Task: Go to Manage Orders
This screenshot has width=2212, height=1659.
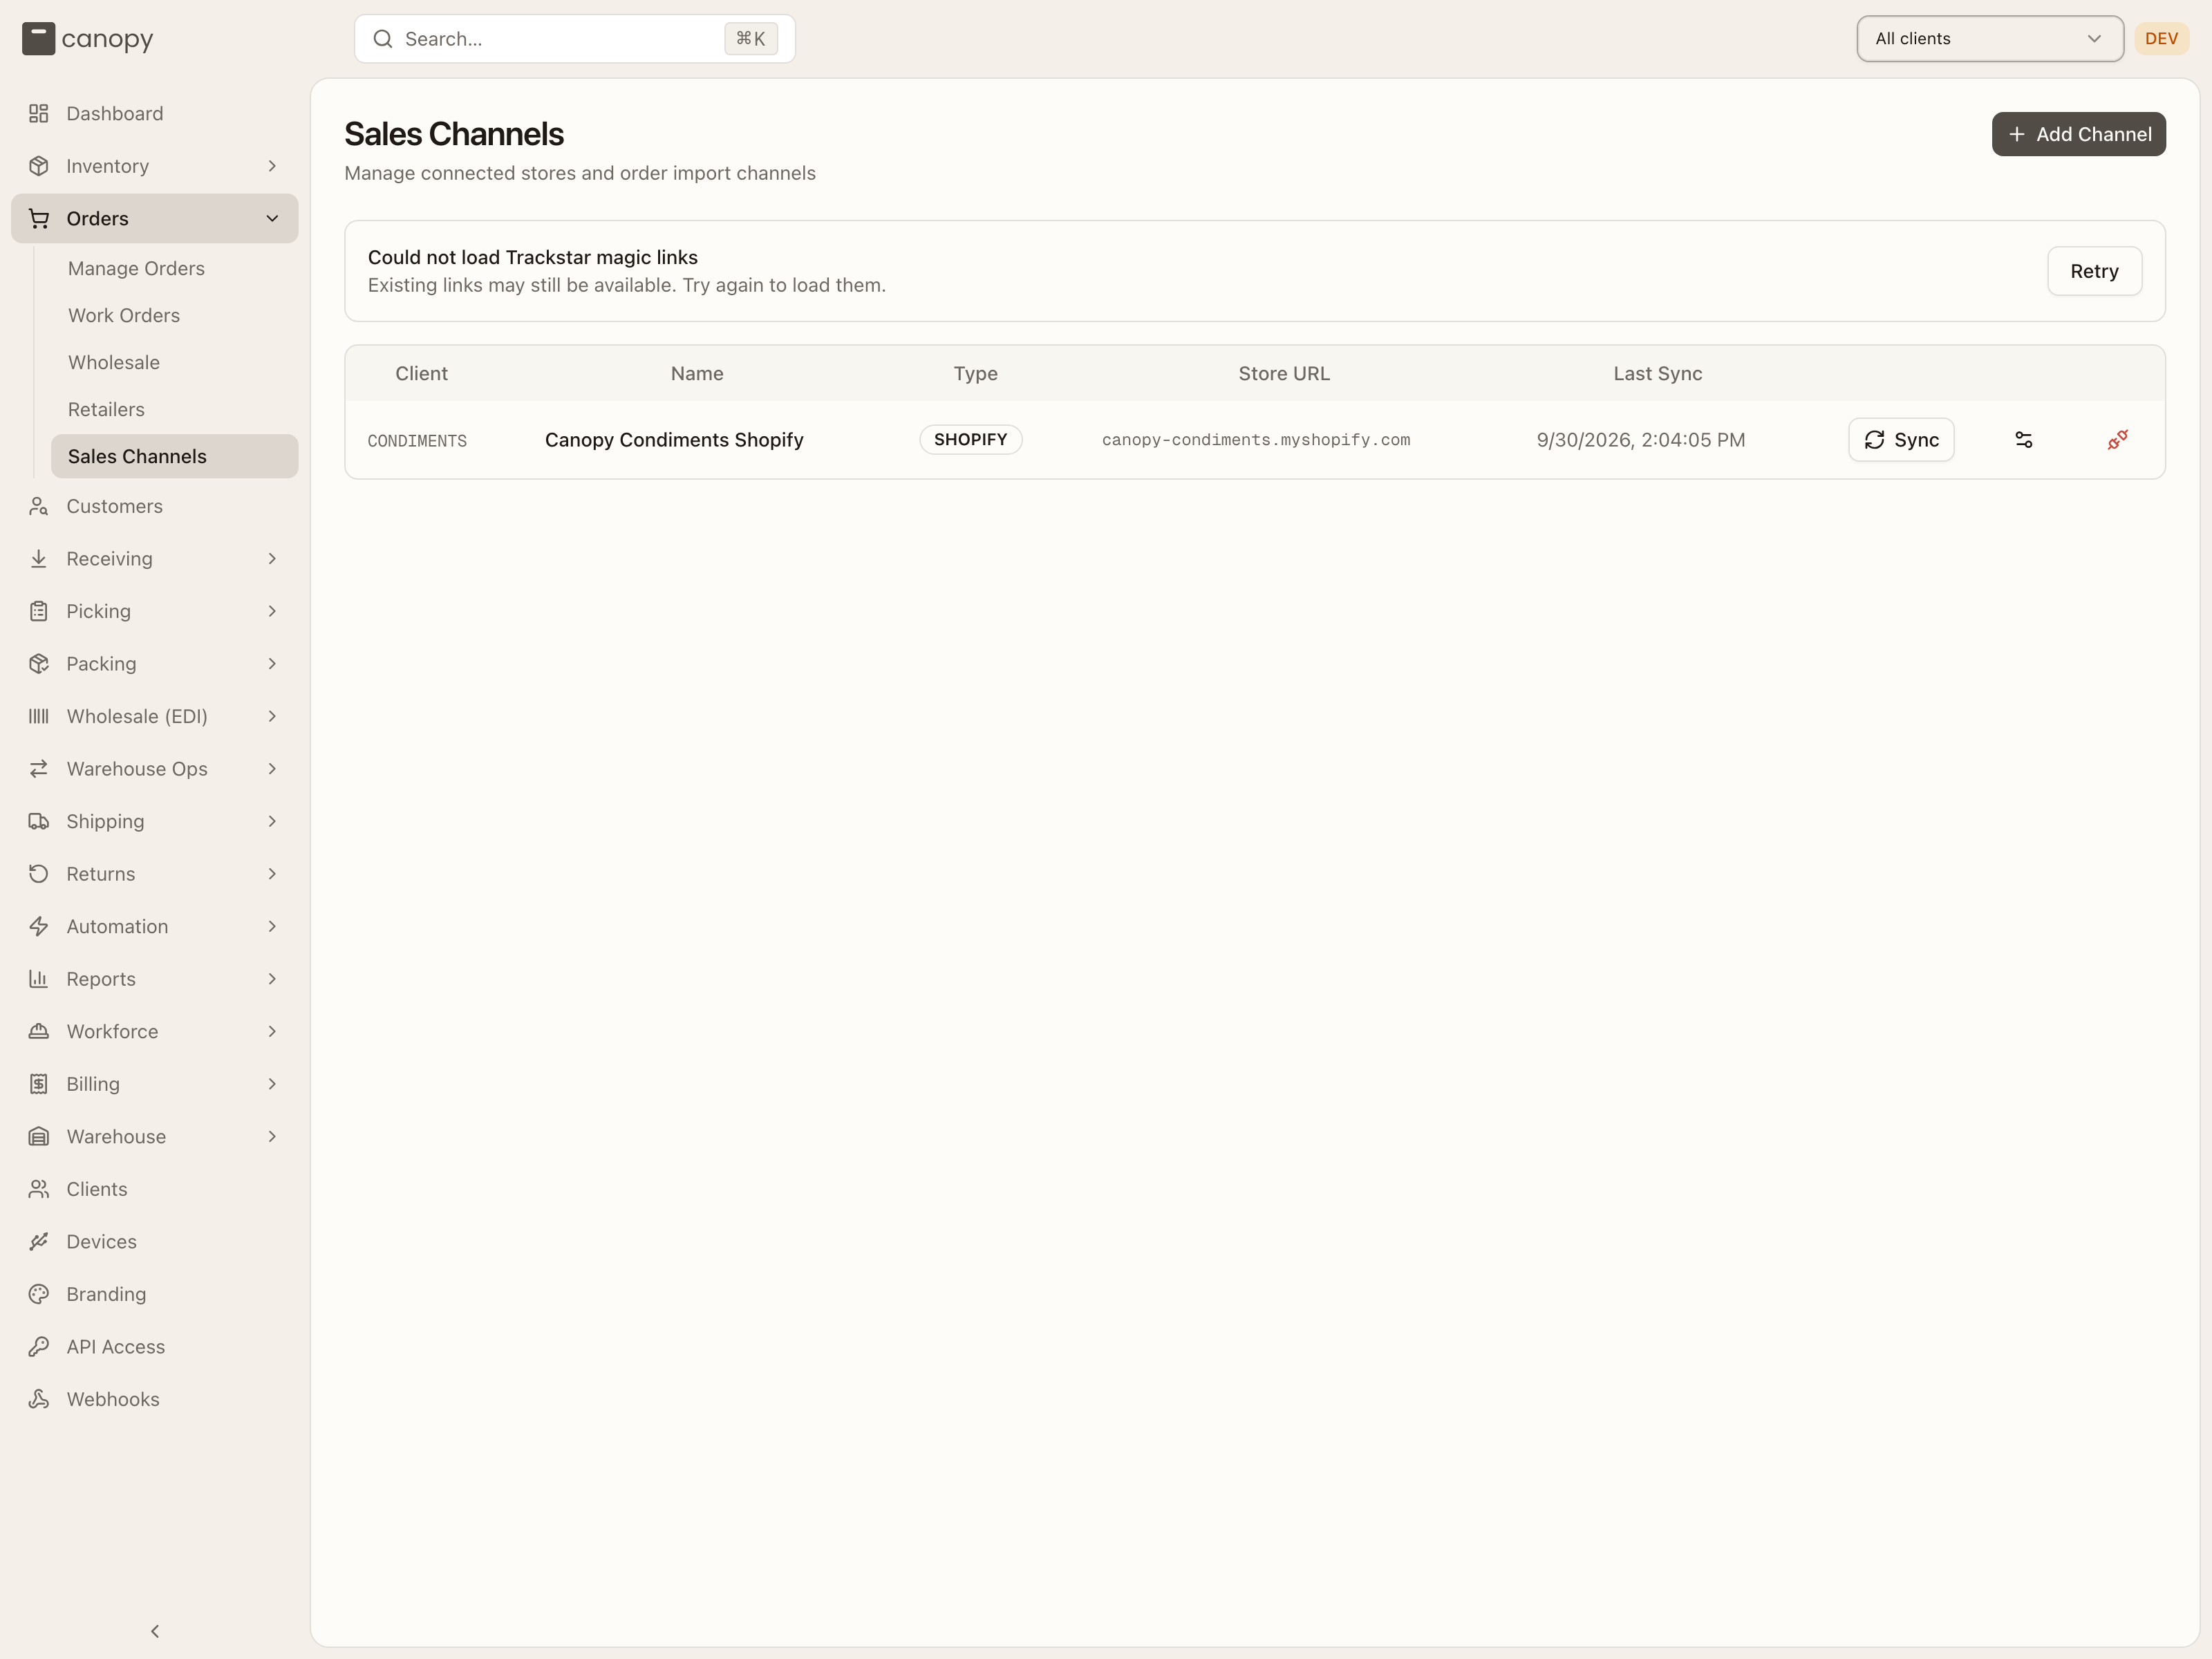Action: pyautogui.click(x=175, y=268)
